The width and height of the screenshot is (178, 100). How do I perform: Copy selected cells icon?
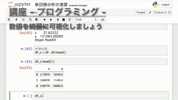pyautogui.click(x=30, y=20)
